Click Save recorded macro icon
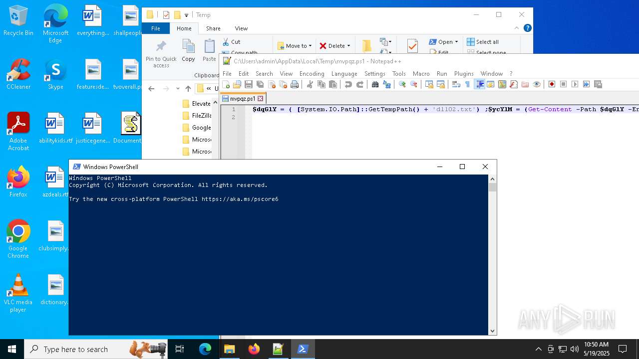The image size is (639, 359). (598, 84)
